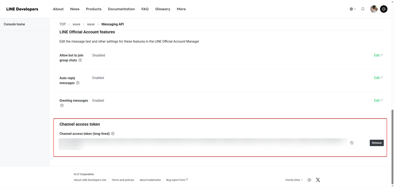Screen dimensions: 394x188
Task: Open the More menu in navbar
Action: coord(181,9)
